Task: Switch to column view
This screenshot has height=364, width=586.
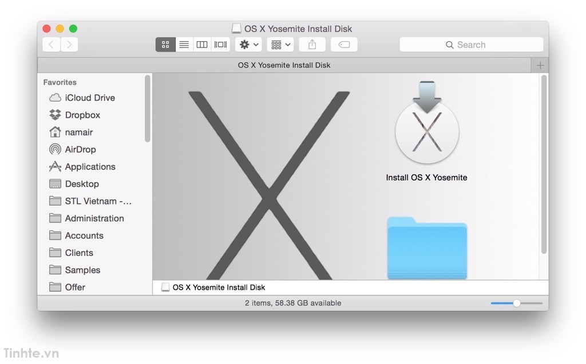Action: [202, 45]
